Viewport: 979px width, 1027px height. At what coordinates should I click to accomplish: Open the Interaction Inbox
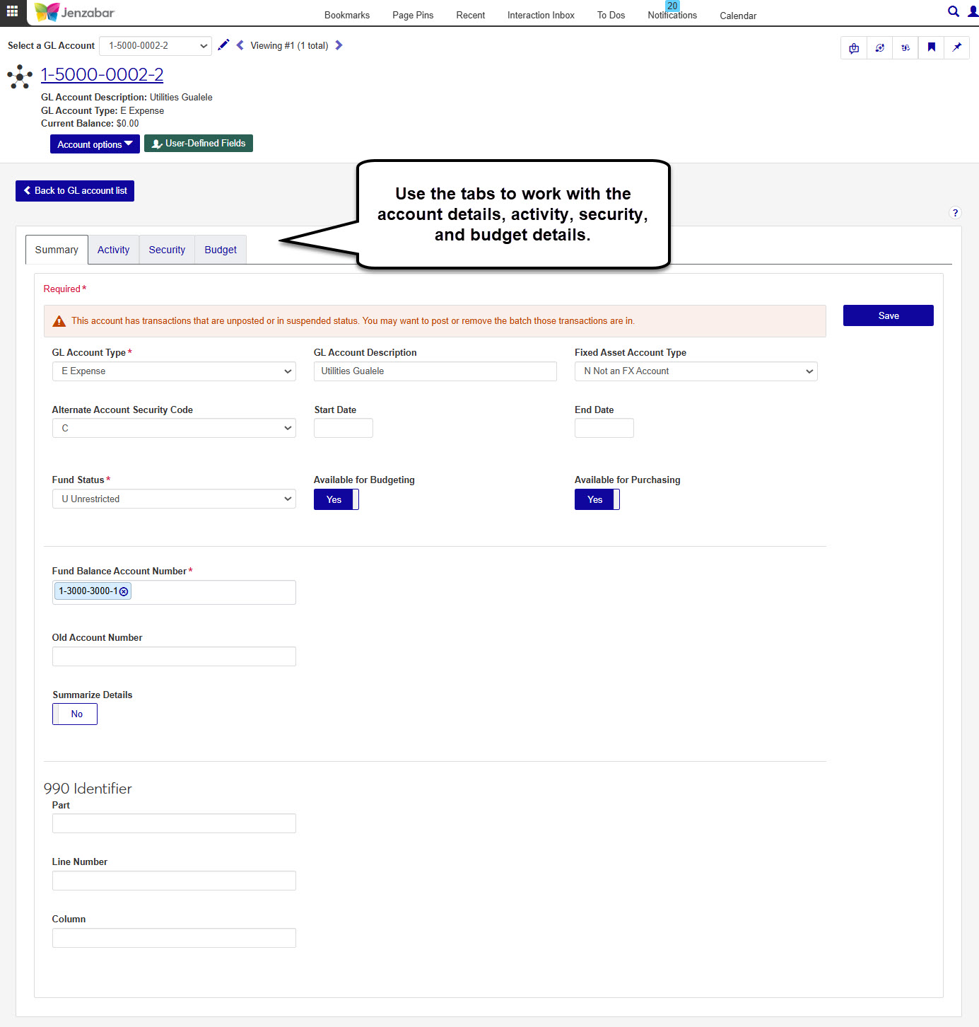pos(541,15)
